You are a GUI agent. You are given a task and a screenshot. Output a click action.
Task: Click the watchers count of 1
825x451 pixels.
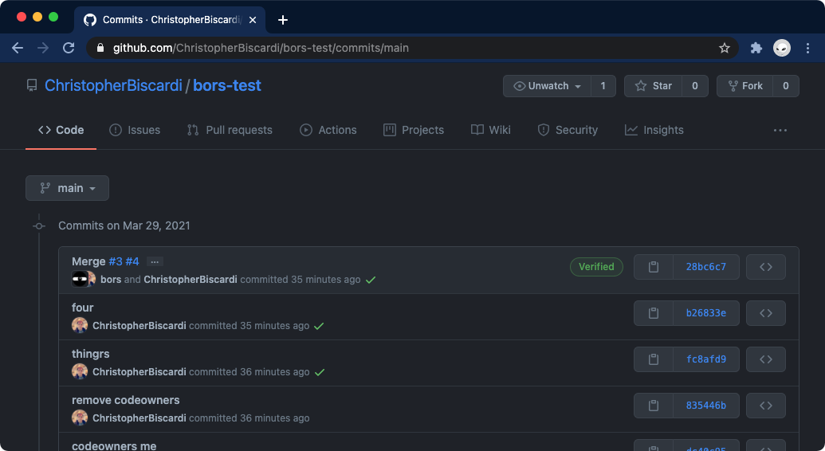pyautogui.click(x=603, y=86)
